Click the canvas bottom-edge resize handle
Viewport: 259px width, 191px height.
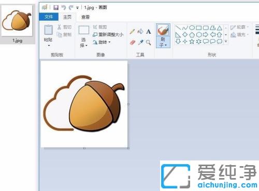(84, 148)
